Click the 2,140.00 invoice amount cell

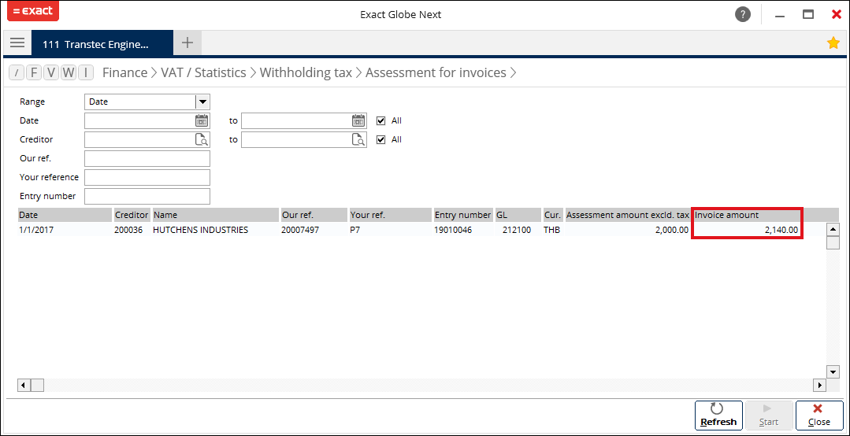point(781,230)
